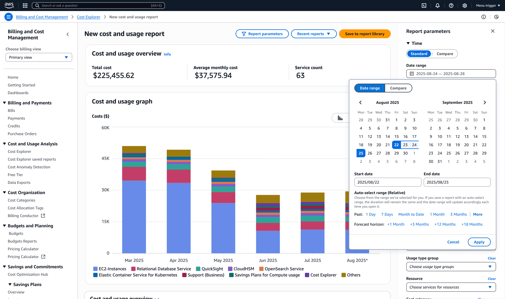Open the Choose billing view dropdown
Image resolution: width=505 pixels, height=299 pixels.
[x=39, y=57]
